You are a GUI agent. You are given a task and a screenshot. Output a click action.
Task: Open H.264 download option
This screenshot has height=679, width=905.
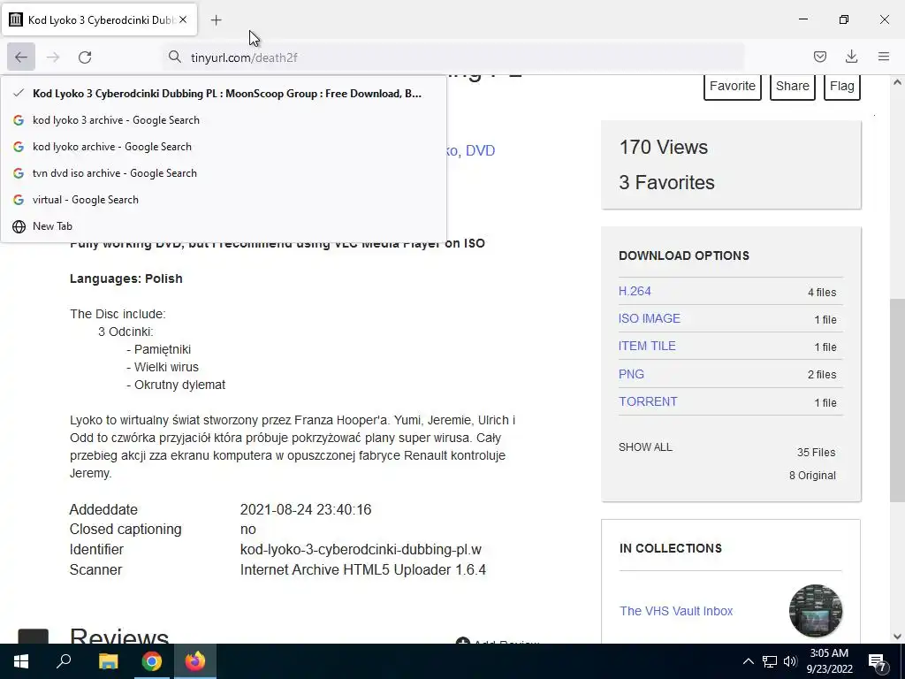[x=635, y=291]
